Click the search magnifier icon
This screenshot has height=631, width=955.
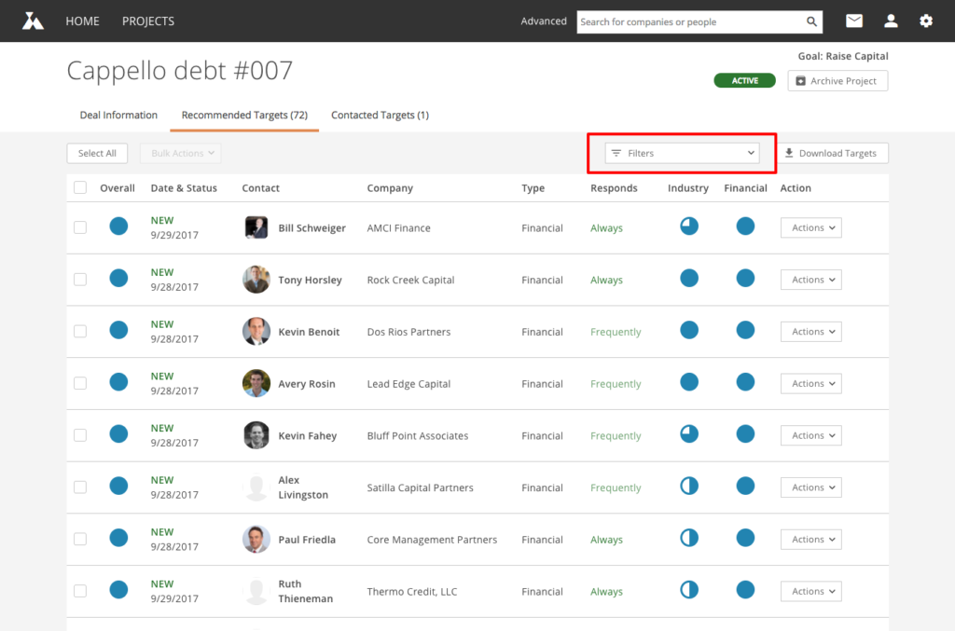click(811, 22)
